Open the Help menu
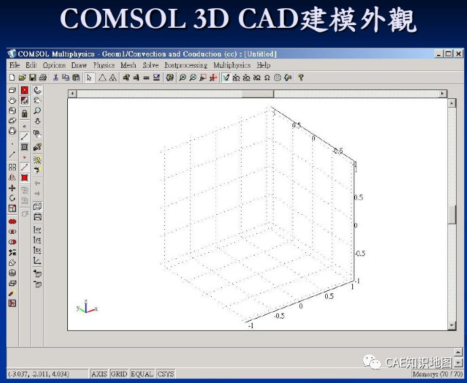 pos(263,65)
